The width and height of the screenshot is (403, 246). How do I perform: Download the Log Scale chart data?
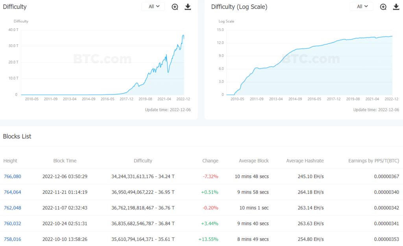point(396,7)
